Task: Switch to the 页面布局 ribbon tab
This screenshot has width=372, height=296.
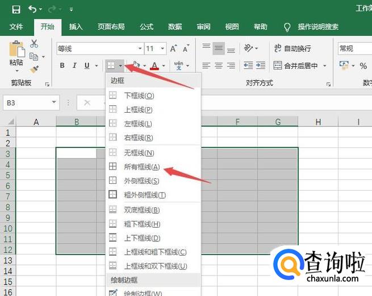Action: 111,27
